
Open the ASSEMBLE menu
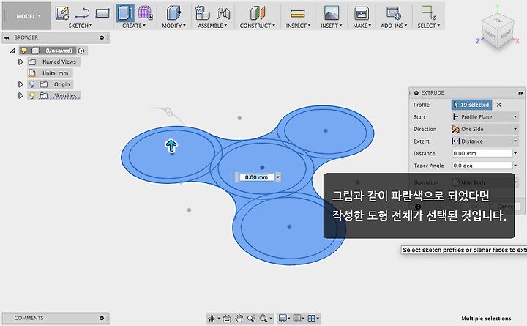212,26
